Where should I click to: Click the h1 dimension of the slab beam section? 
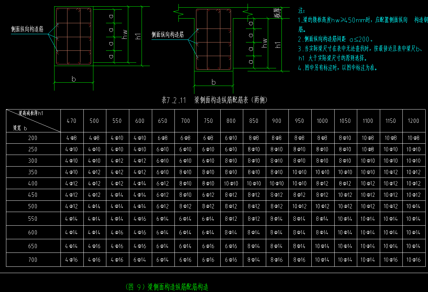click(279, 44)
